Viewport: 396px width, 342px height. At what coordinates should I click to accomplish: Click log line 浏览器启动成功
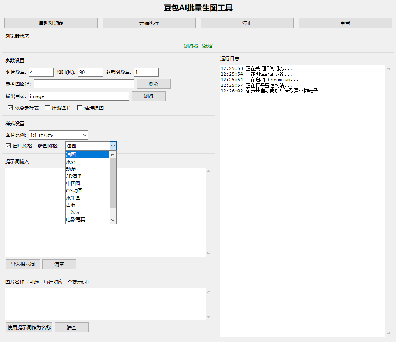(269, 91)
